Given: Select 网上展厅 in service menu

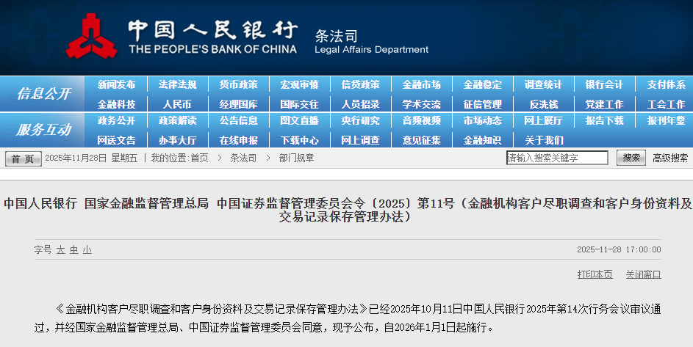Looking at the screenshot, I should pyautogui.click(x=543, y=120).
